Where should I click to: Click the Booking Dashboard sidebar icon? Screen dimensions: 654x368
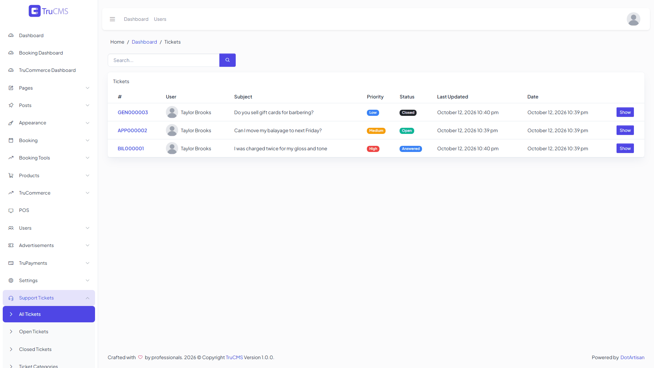point(11,53)
